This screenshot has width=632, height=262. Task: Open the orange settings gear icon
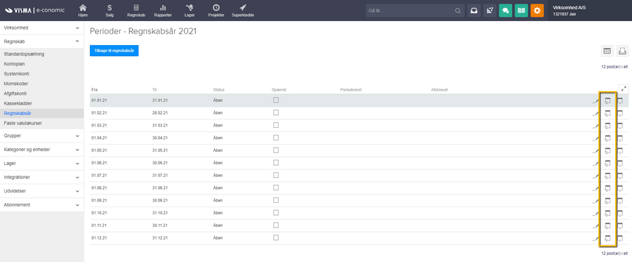coord(537,11)
